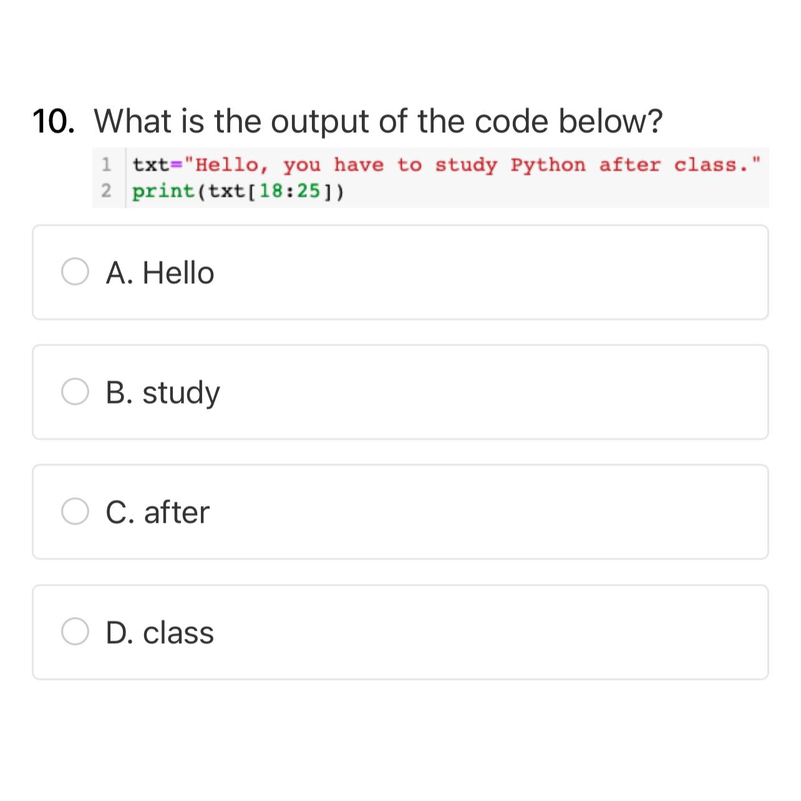Click the line number 2 gutter
Image resolution: width=801 pixels, height=801 pixels.
click(107, 191)
